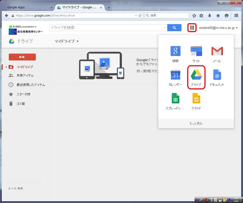Close the Google Apps tab
The width and height of the screenshot is (243, 203).
(x=51, y=7)
